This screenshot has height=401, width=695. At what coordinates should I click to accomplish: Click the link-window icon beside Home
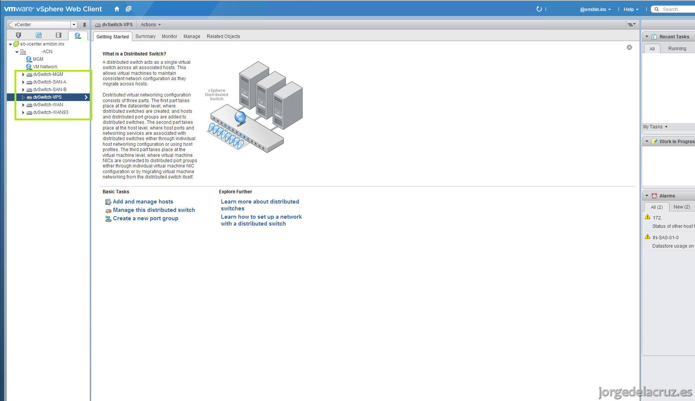coord(129,9)
